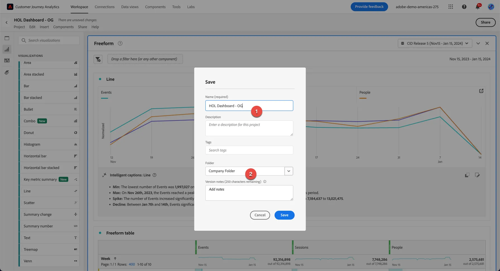Close the Freeform panel
This screenshot has height=271, width=500.
coord(487,43)
